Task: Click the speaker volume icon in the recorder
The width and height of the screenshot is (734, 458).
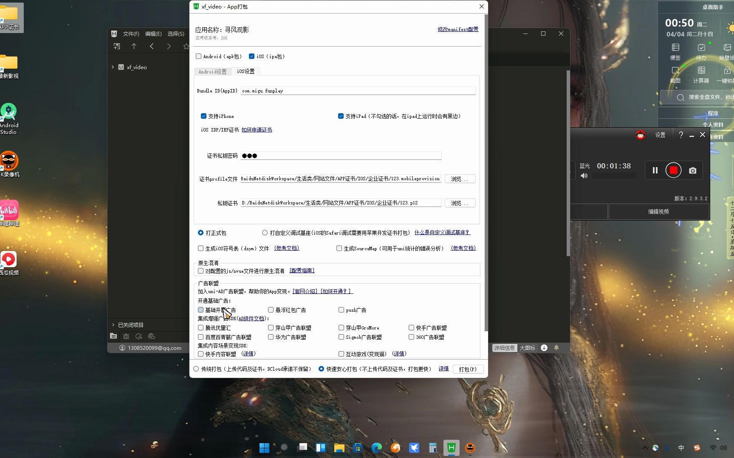Action: coord(584,176)
